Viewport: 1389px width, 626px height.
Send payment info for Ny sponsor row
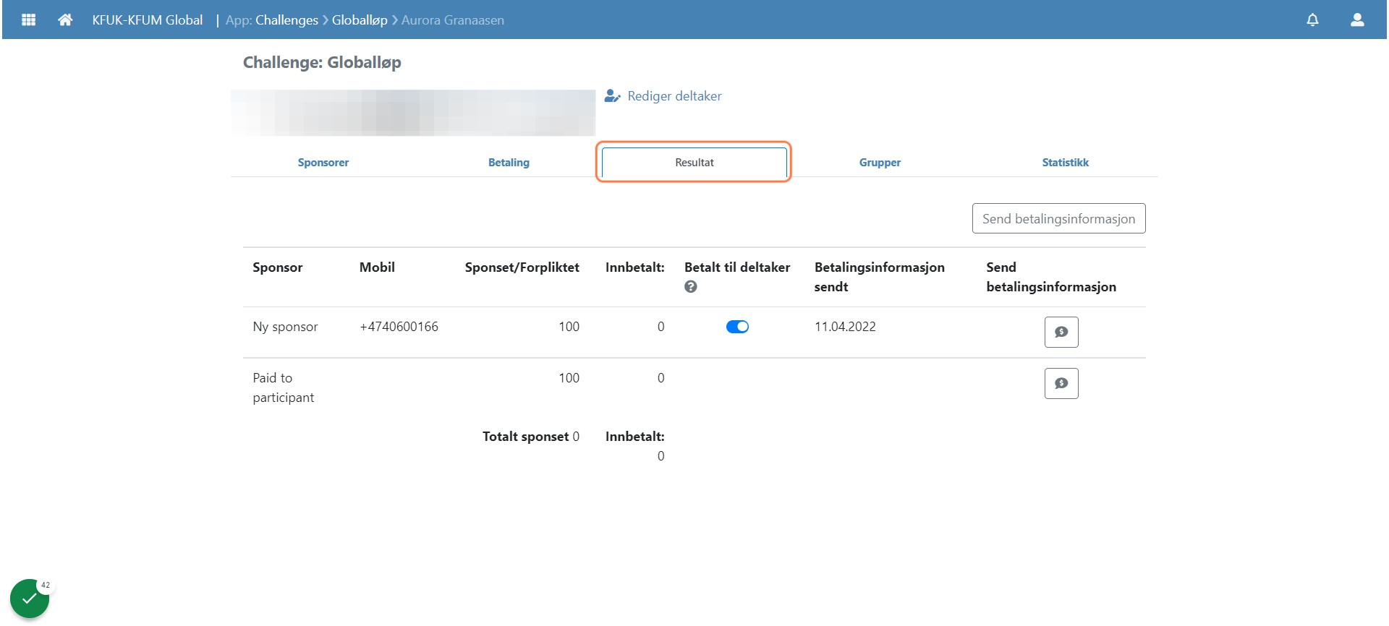pos(1061,332)
